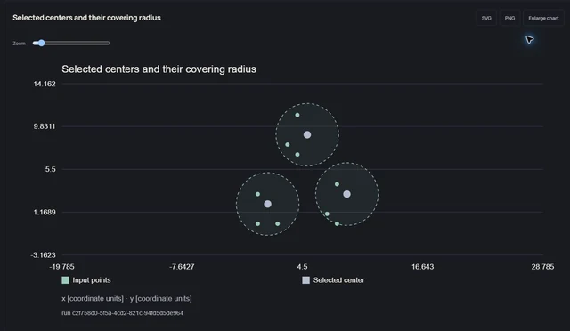Click the x-axis label 16.643
Viewport: 570px width, 331px height.
(422, 267)
